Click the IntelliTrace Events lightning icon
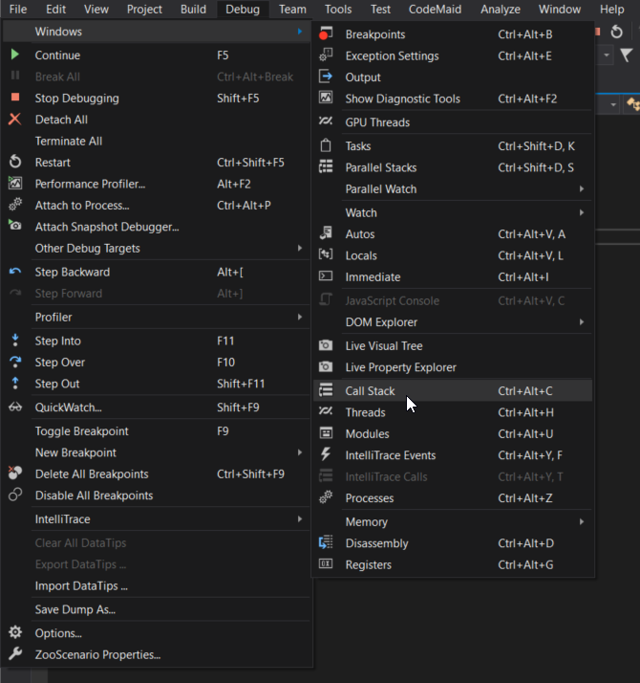 point(326,455)
